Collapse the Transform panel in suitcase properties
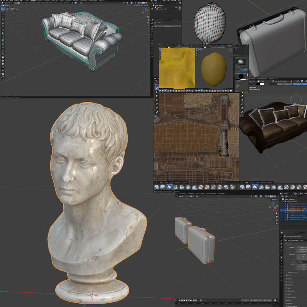 tap(289, 244)
